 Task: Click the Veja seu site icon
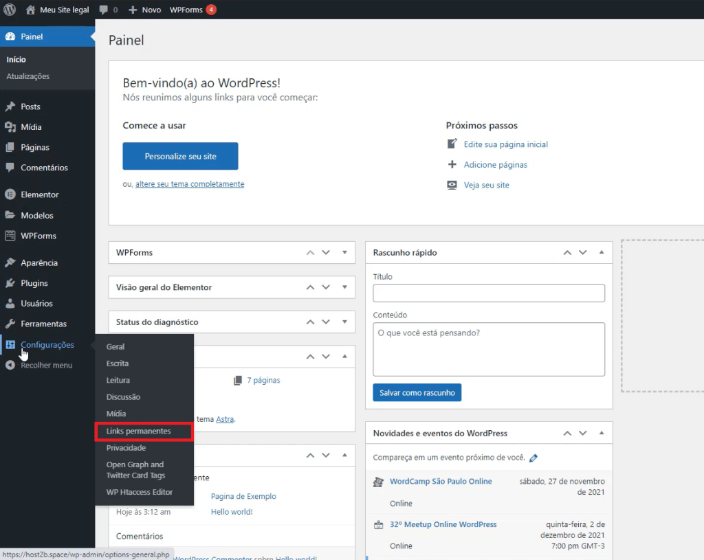(452, 185)
